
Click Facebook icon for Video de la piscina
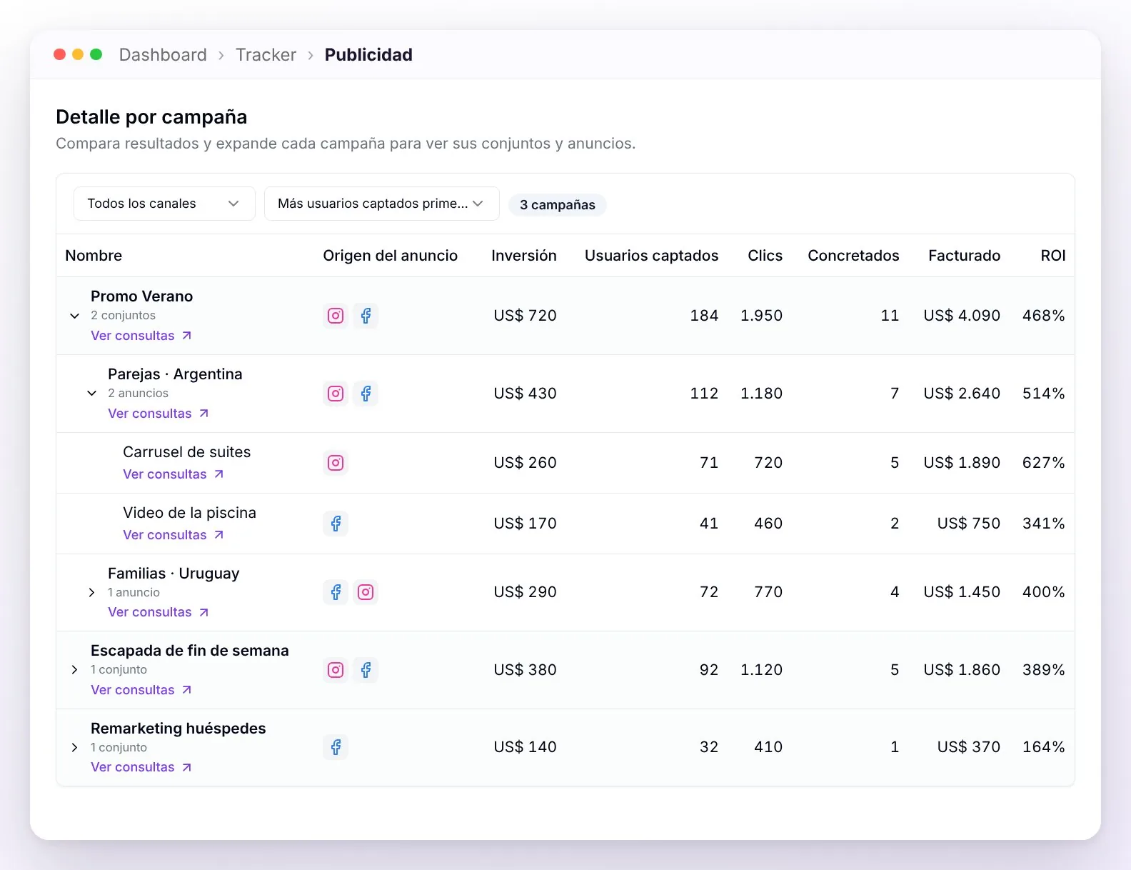click(x=336, y=524)
